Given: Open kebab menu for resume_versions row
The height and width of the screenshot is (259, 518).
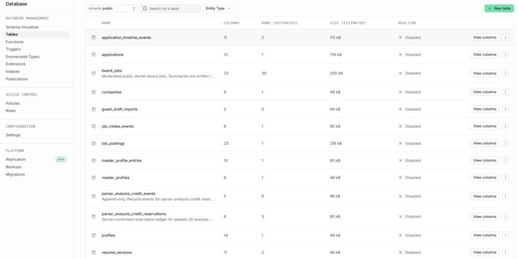Looking at the screenshot, I should coord(505,253).
